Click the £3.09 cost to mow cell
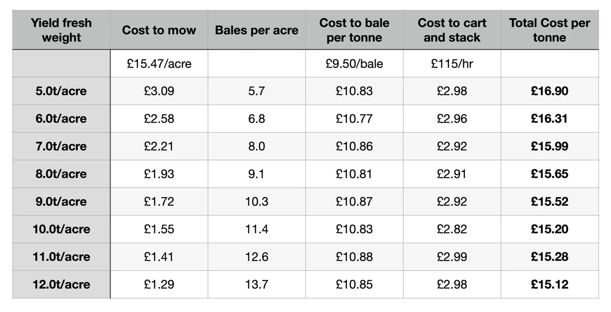611x312 pixels. [159, 91]
